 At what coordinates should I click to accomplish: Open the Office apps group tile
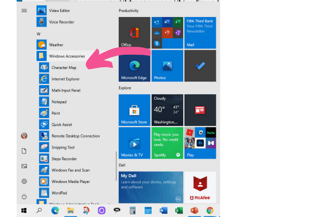tap(167, 33)
